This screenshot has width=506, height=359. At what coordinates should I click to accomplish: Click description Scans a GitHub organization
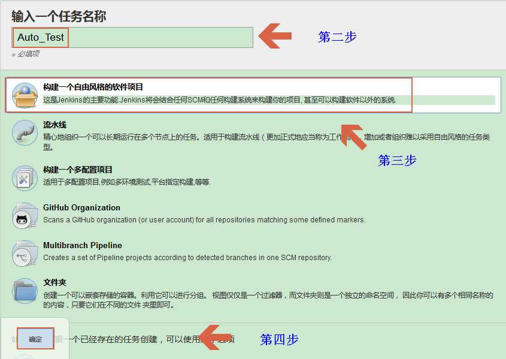(204, 220)
